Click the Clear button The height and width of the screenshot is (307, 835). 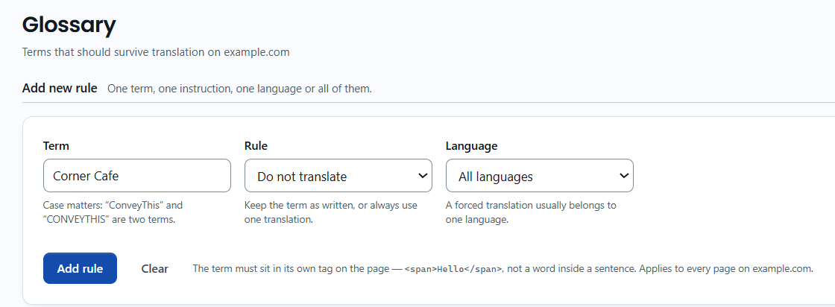(x=154, y=269)
